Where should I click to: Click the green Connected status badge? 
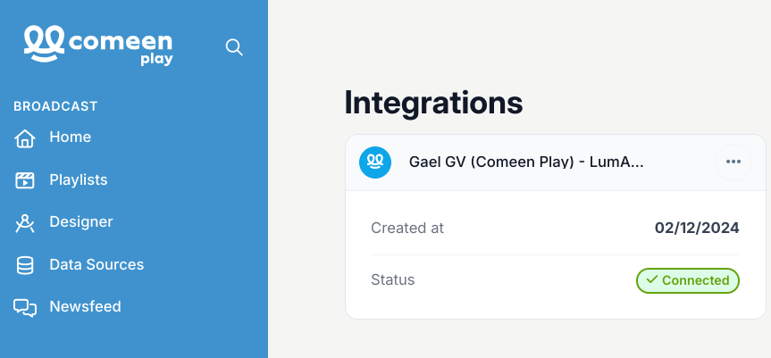[688, 280]
